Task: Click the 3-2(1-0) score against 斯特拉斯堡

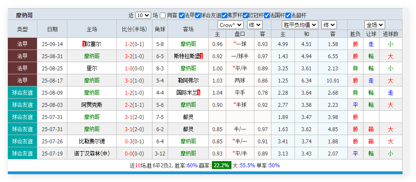Action: pyautogui.click(x=135, y=56)
